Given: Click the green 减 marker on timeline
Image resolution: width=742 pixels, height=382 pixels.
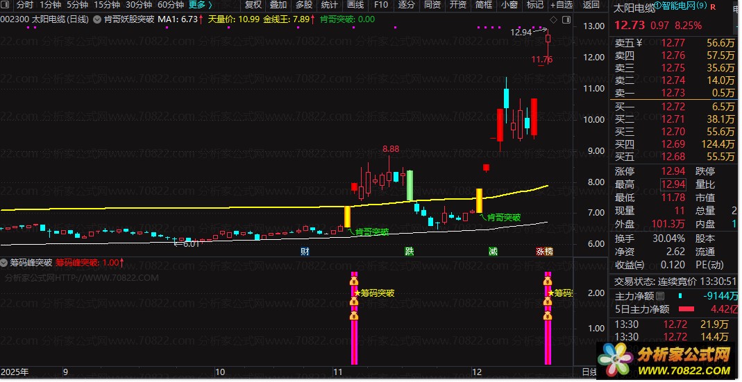Looking at the screenshot, I should coord(493,251).
